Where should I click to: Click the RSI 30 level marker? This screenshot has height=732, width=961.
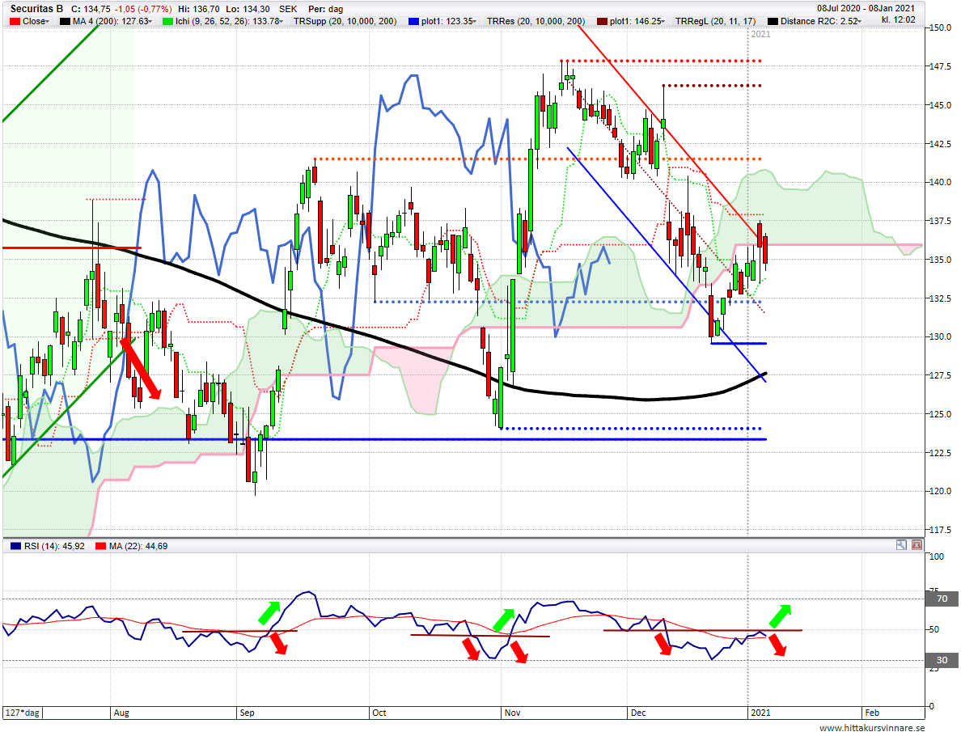tap(942, 660)
